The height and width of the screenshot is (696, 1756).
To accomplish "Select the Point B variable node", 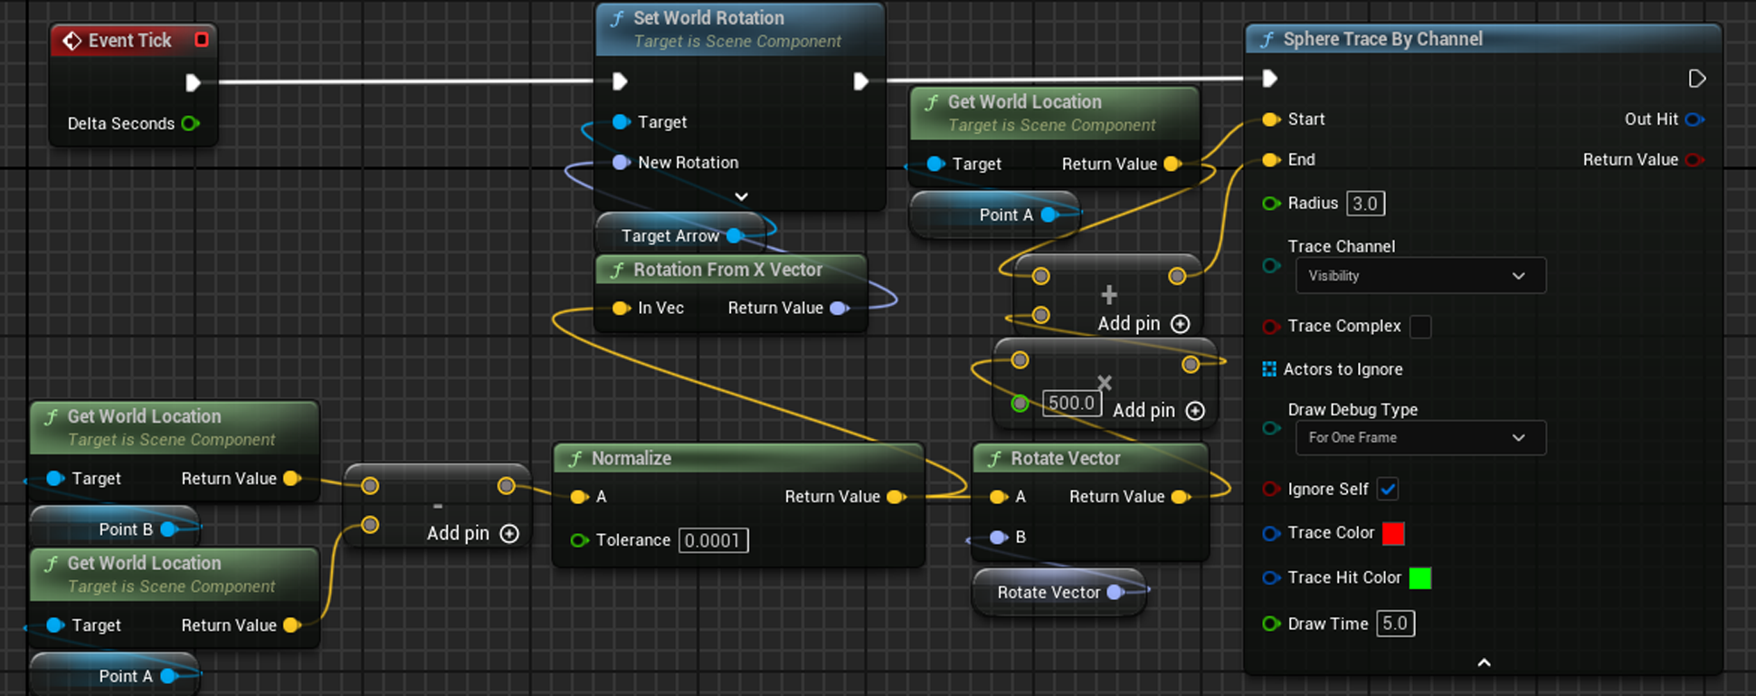I will click(114, 529).
